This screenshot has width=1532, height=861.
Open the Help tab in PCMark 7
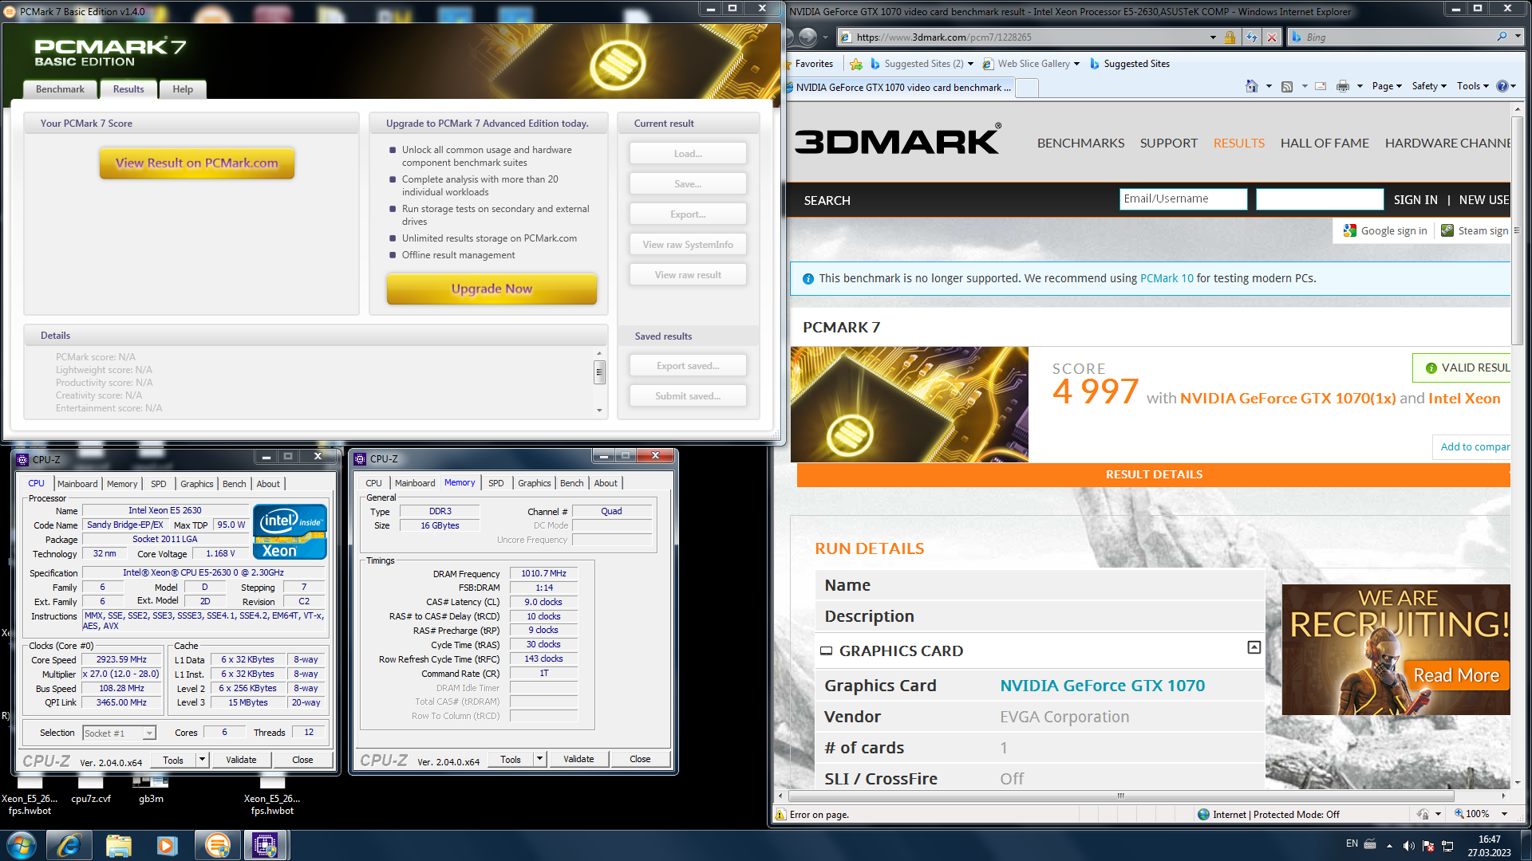[x=183, y=89]
